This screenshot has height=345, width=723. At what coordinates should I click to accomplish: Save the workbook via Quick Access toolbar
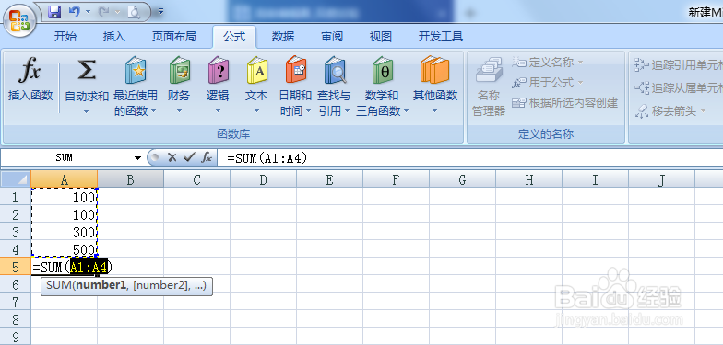(x=54, y=11)
